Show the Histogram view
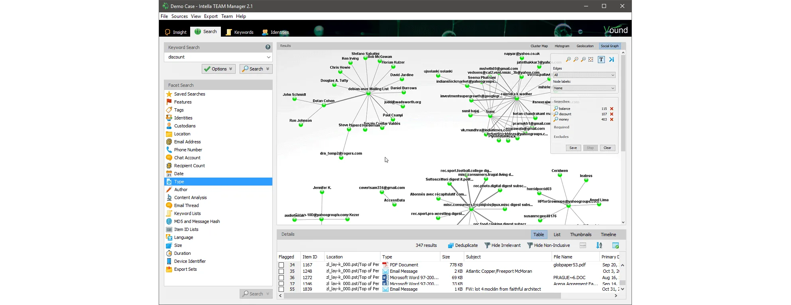 (x=562, y=46)
